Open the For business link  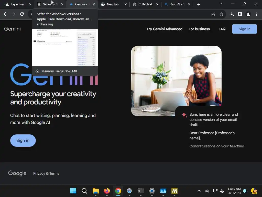[199, 29]
